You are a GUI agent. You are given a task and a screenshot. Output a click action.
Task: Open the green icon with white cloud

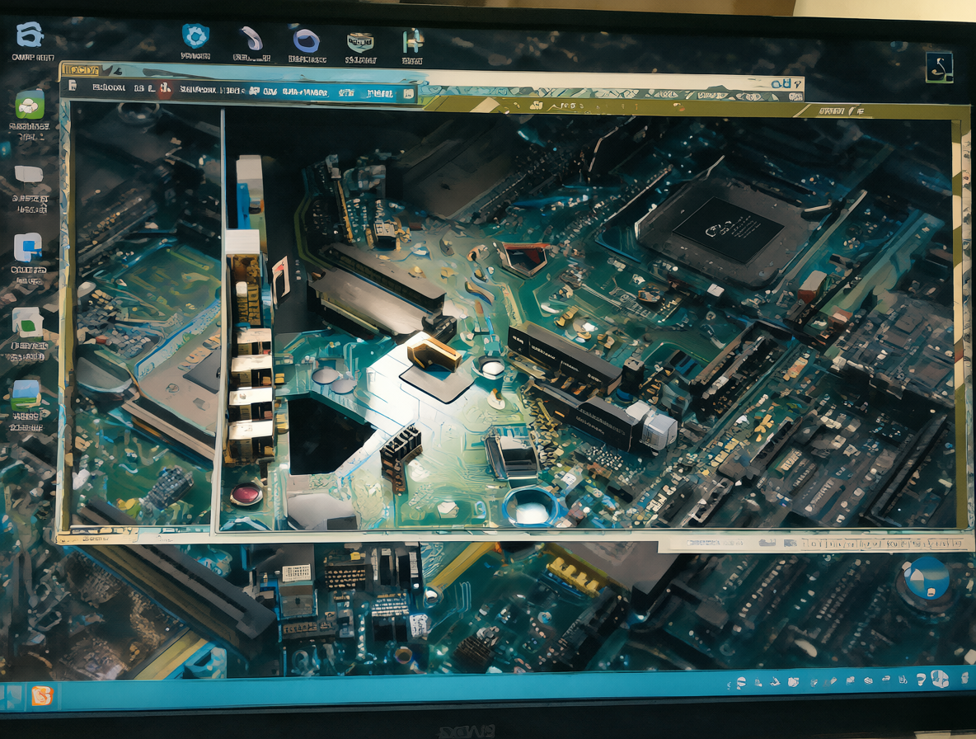[30, 105]
